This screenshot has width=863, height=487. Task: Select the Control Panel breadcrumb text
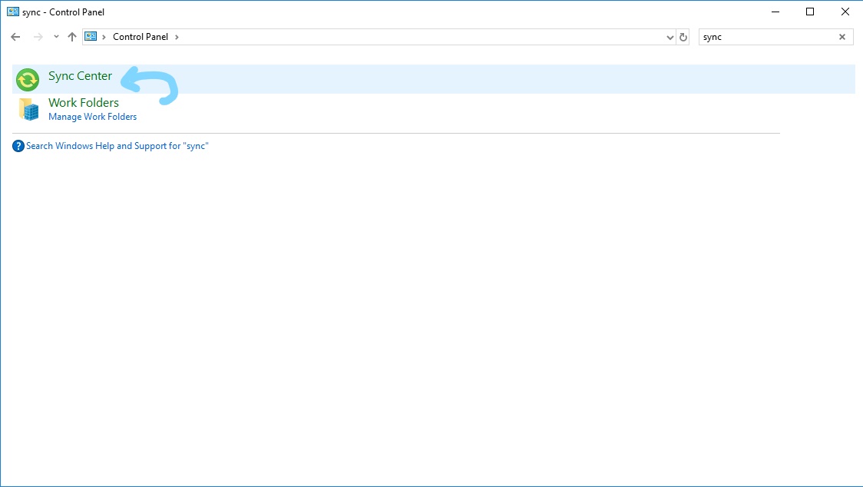coord(141,37)
